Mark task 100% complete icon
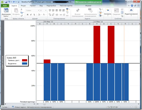Screen dimensions: 142x110 [x=64, y=10]
